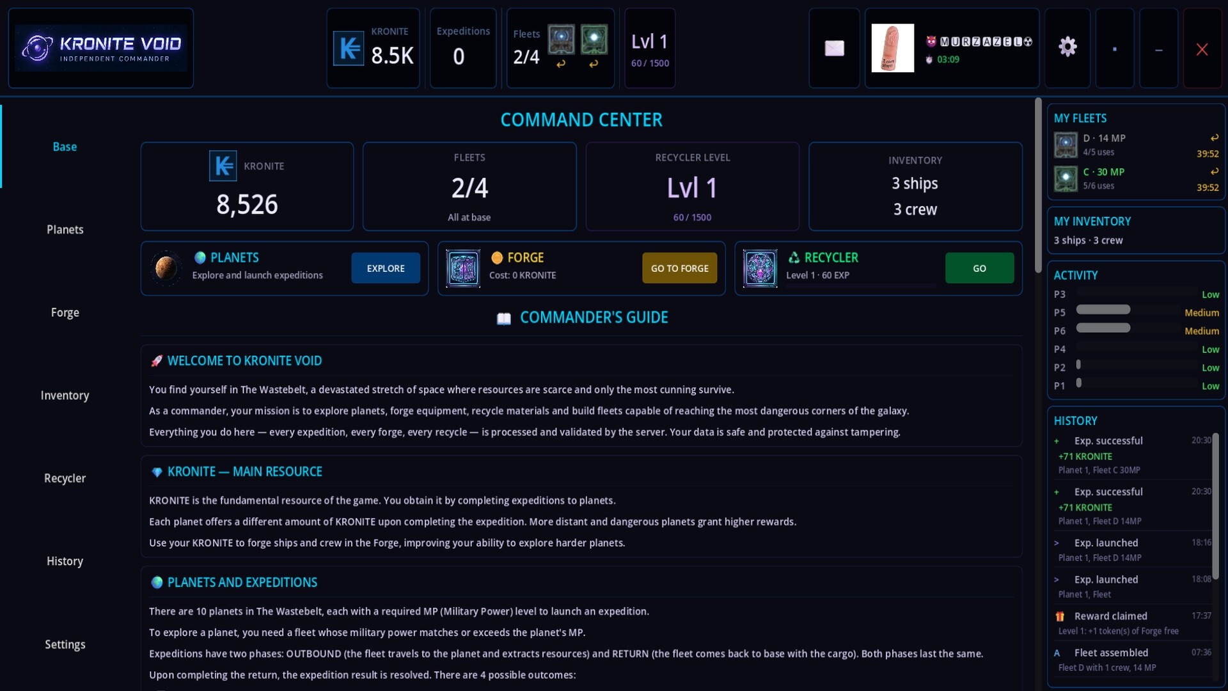Click Fleet D icon in My Fleets
The width and height of the screenshot is (1228, 691).
1066,145
